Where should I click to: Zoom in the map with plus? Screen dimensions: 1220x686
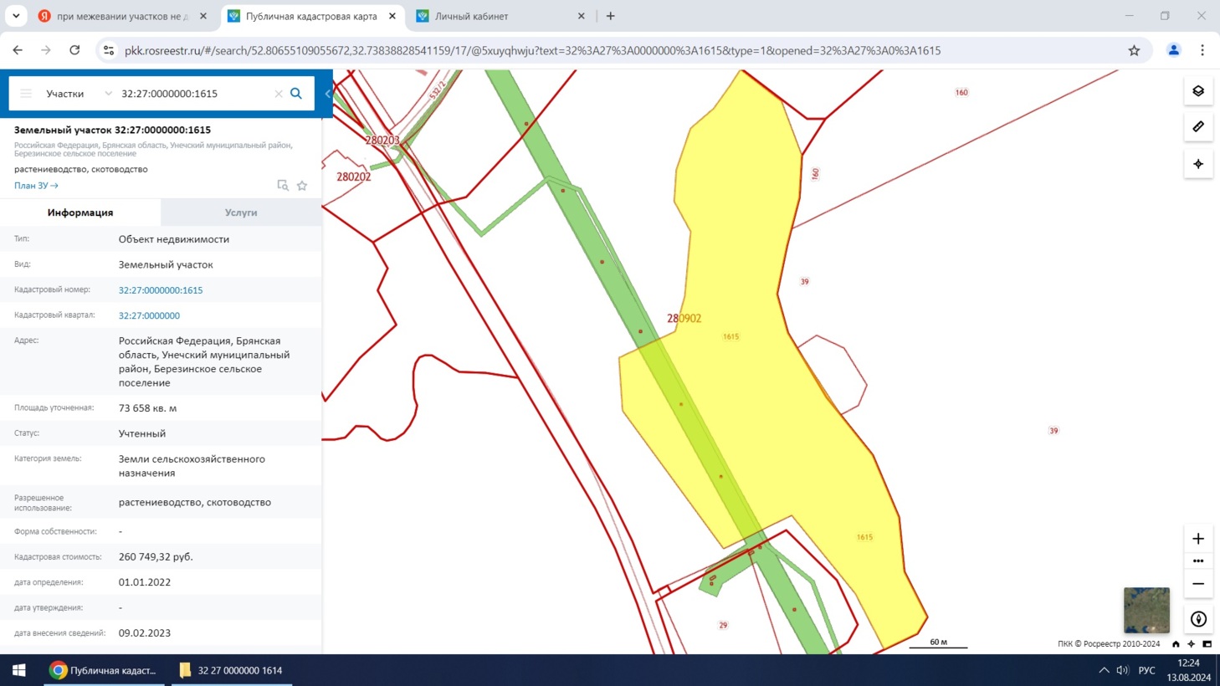1198,539
